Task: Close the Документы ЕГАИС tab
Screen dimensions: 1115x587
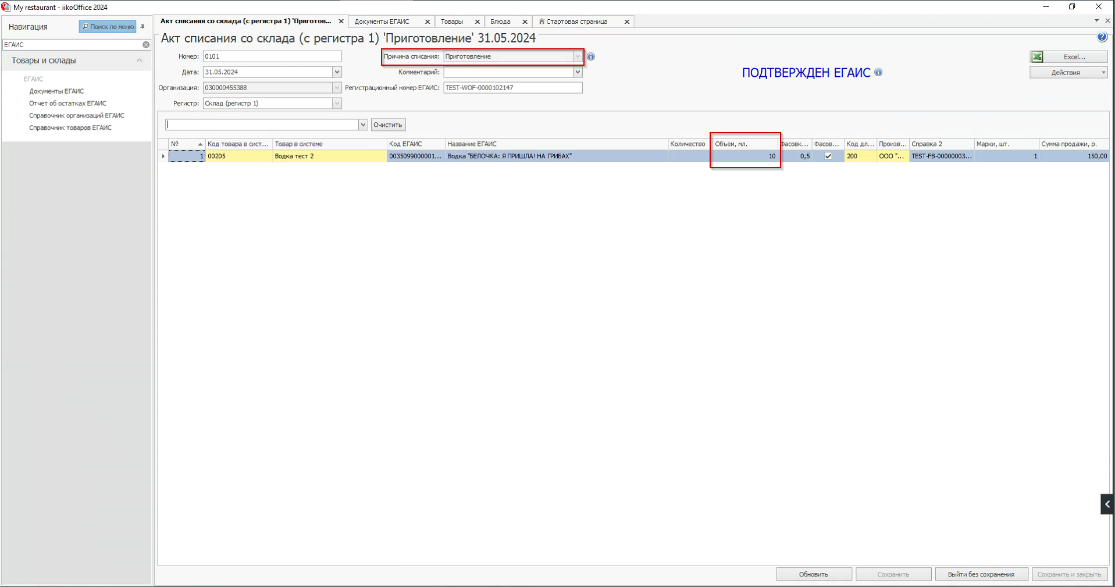Action: 428,22
